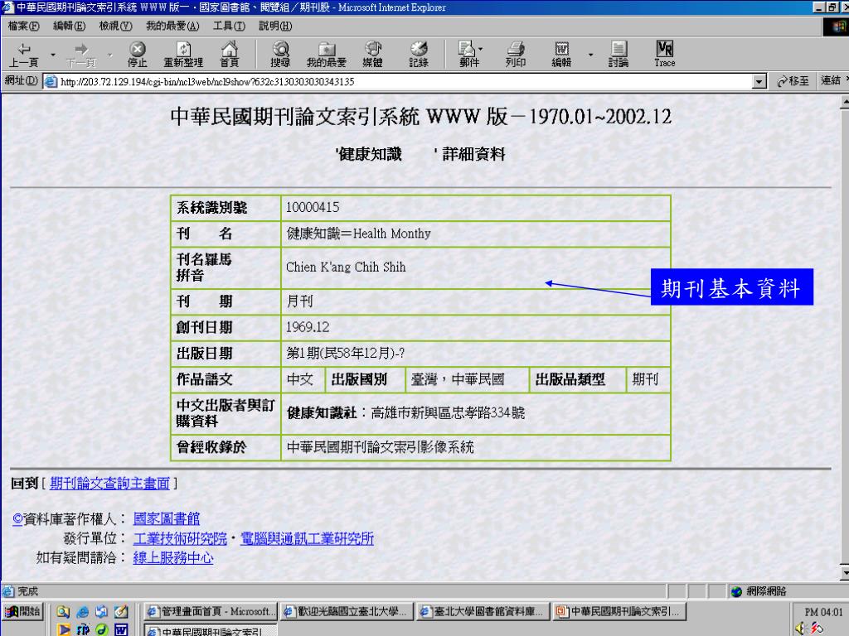Open the 國家圖書館 link

pos(167,518)
